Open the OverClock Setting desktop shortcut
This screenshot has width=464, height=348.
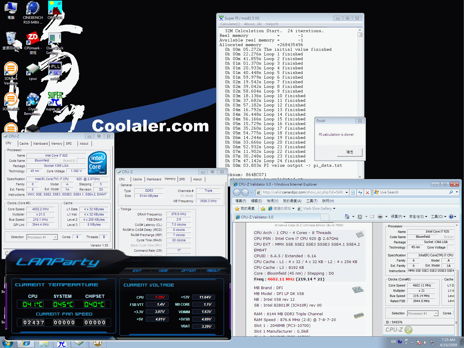coord(55,43)
